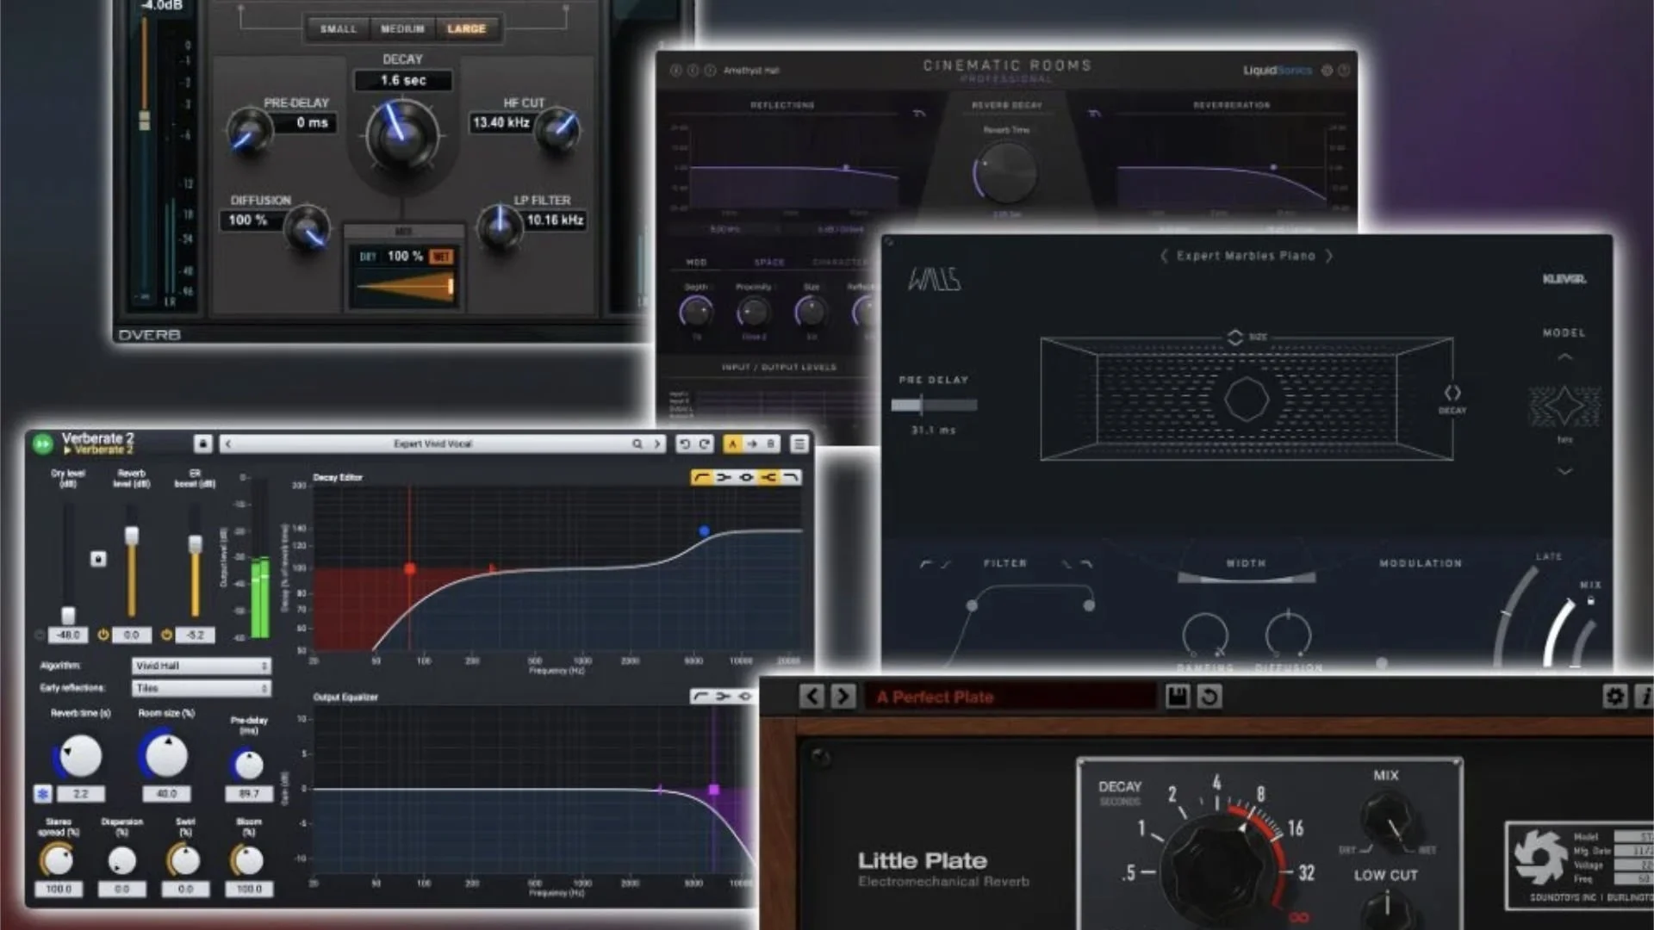
Task: Select the REVERB DECAY tab in Cinematic Rooms
Action: [1006, 105]
